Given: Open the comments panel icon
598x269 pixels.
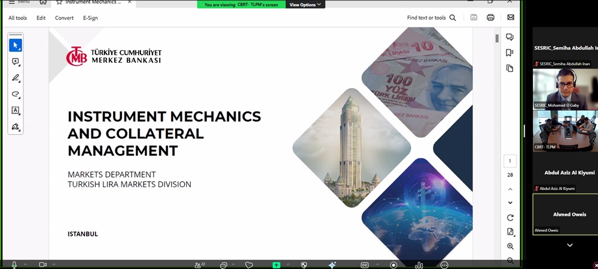Looking at the screenshot, I should click(x=509, y=37).
